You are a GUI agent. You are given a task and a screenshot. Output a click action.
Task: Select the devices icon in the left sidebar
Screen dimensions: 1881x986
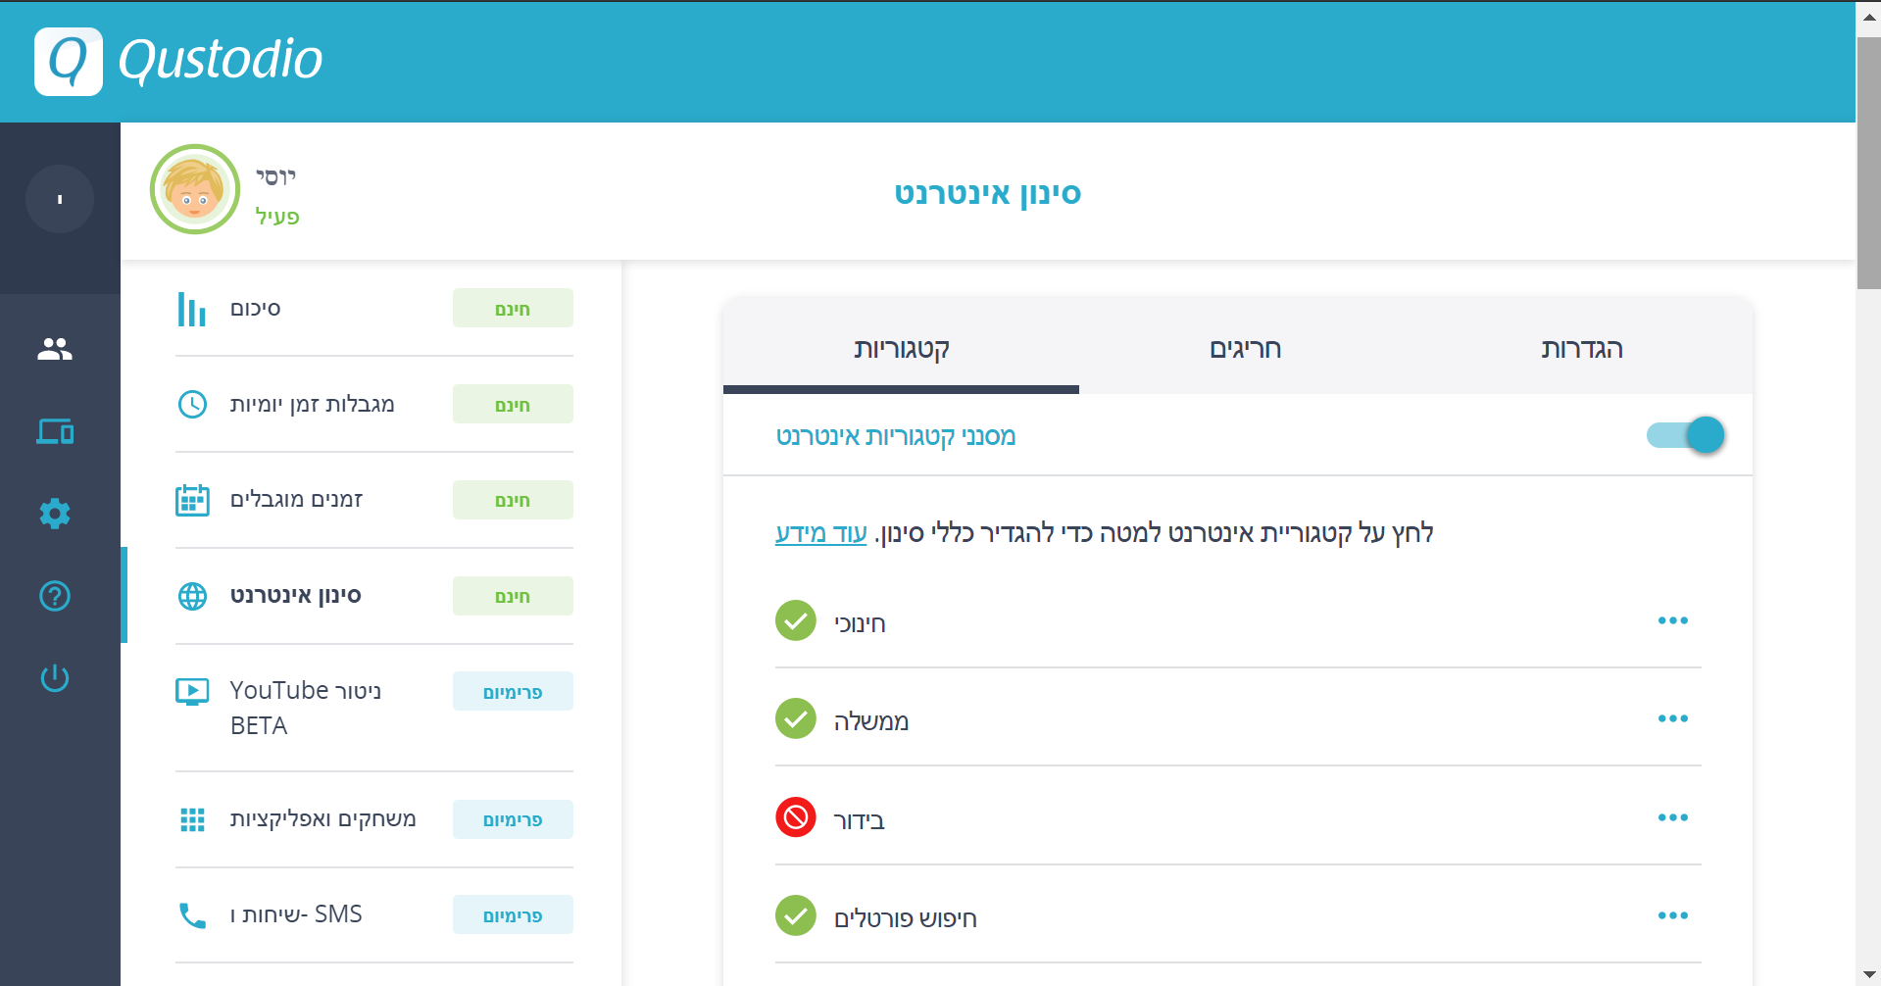pyautogui.click(x=56, y=431)
